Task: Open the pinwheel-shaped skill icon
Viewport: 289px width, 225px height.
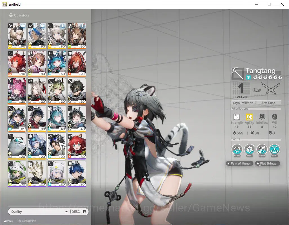Action: click(249, 149)
